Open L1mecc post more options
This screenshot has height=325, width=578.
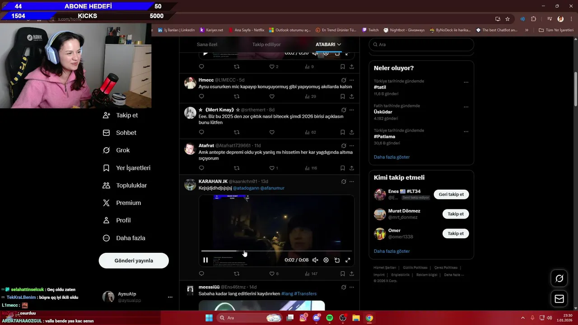352,80
